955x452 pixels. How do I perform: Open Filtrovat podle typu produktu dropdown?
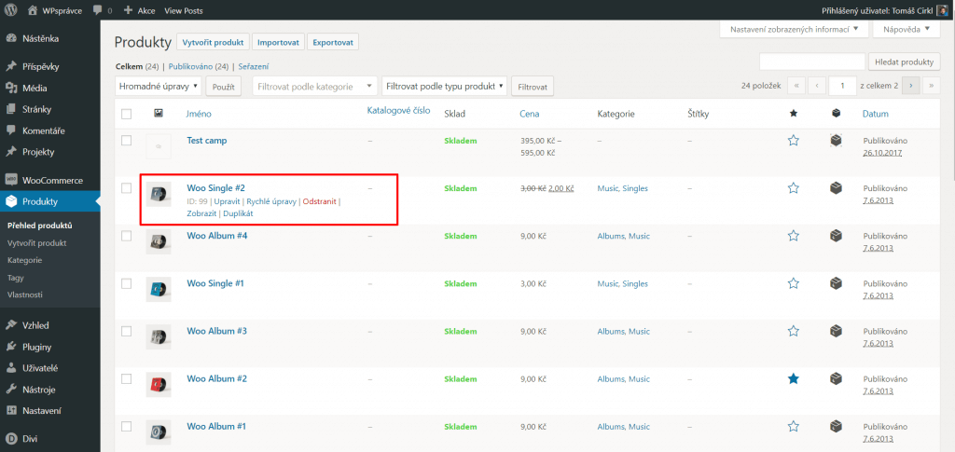(x=444, y=87)
